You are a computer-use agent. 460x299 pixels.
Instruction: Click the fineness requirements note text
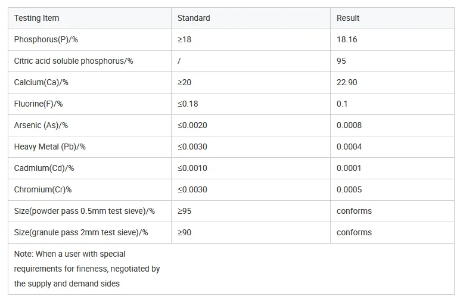tap(87, 269)
